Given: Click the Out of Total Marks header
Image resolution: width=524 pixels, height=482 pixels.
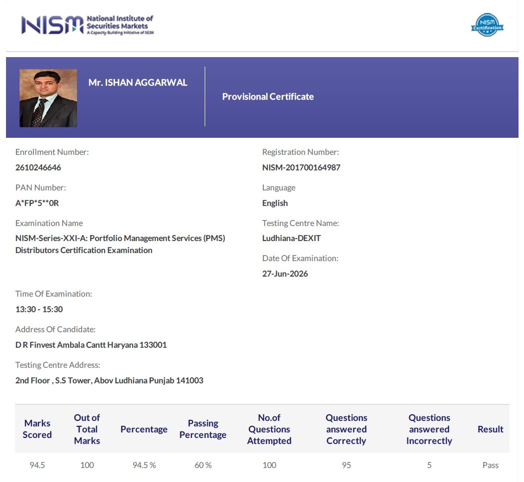Looking at the screenshot, I should 87,429.
